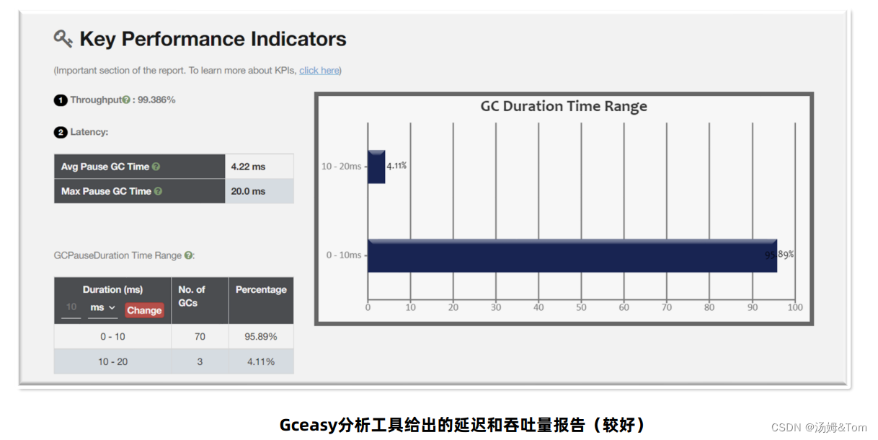Viewport: 878px width, 440px height.
Task: Click the number 2 bullet before Latency
Action: tap(61, 132)
